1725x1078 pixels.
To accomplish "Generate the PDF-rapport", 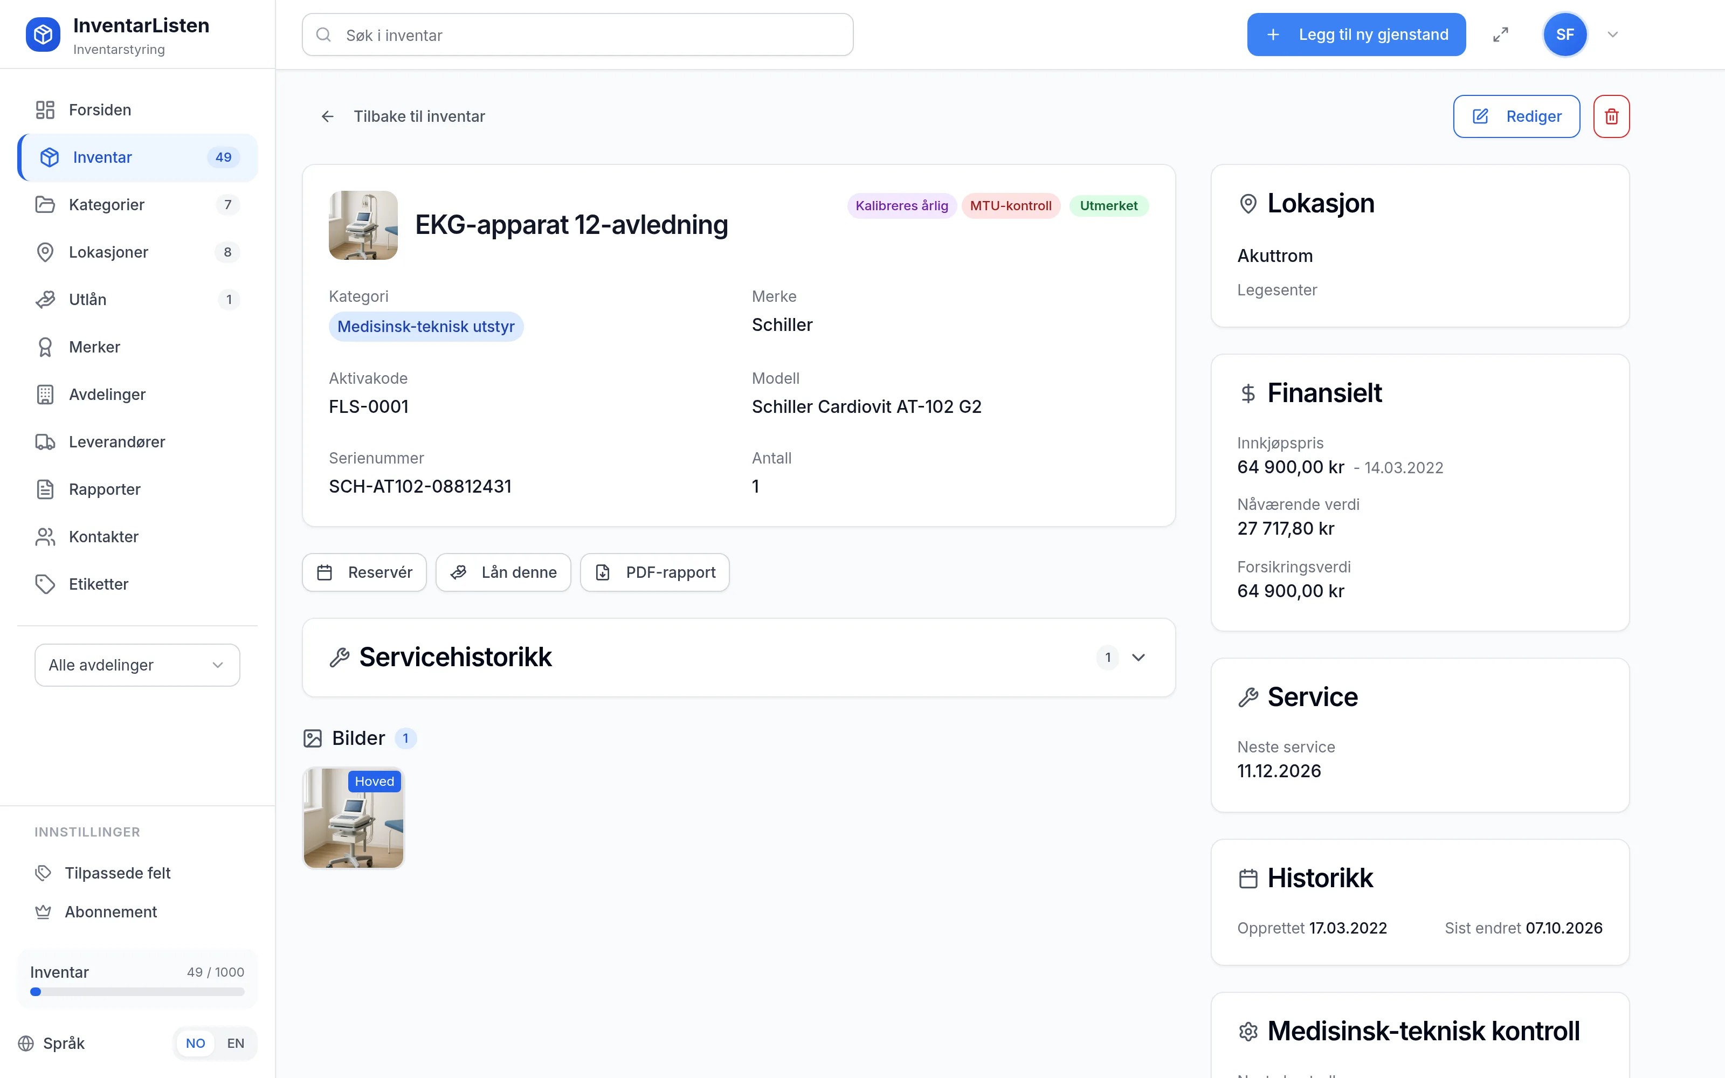I will tap(654, 572).
